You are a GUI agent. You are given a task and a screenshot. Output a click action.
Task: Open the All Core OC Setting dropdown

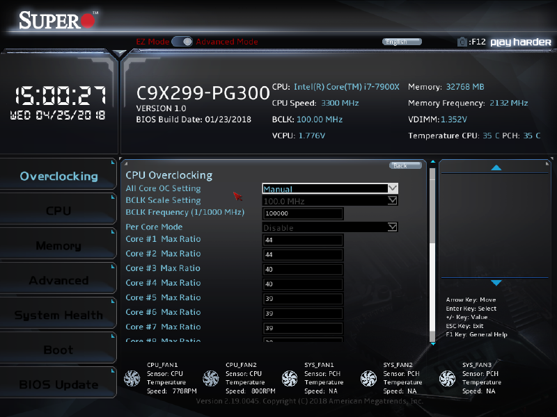tap(329, 188)
